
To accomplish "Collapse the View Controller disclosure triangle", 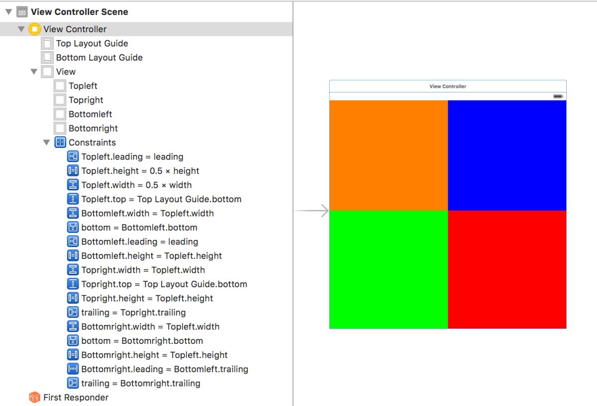I will point(21,29).
